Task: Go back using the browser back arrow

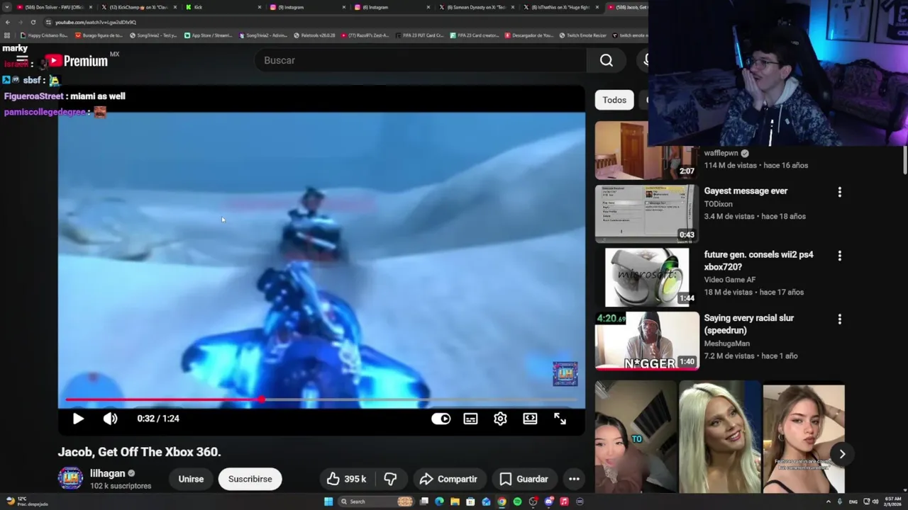Action: (7, 22)
